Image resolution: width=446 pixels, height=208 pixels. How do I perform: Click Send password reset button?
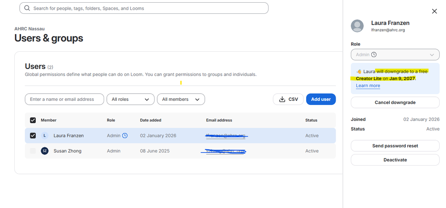[395, 146]
